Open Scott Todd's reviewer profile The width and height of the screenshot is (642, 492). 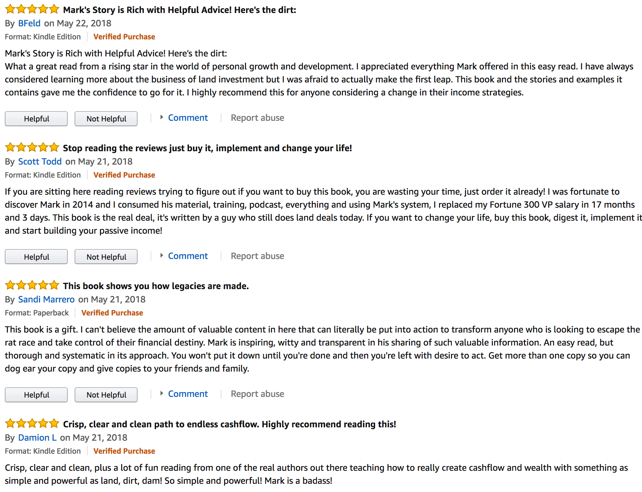pyautogui.click(x=40, y=161)
